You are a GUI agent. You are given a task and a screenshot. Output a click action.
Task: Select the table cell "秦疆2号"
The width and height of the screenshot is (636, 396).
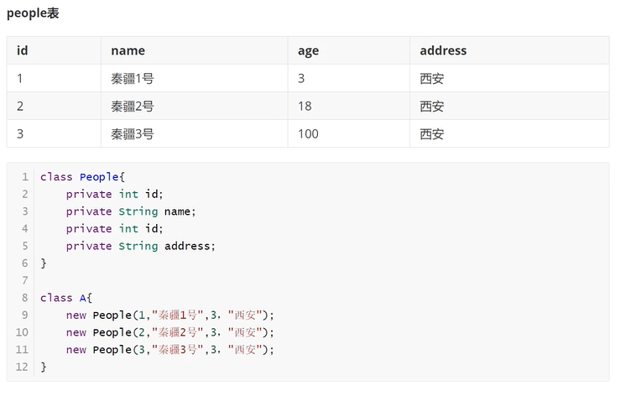point(132,107)
